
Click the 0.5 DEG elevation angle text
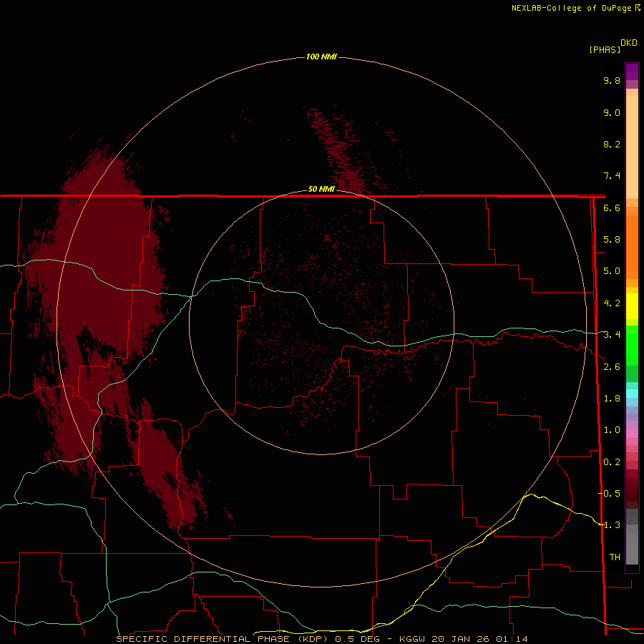(x=357, y=639)
